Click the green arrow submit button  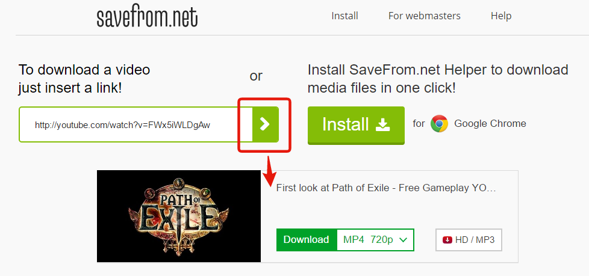click(265, 124)
